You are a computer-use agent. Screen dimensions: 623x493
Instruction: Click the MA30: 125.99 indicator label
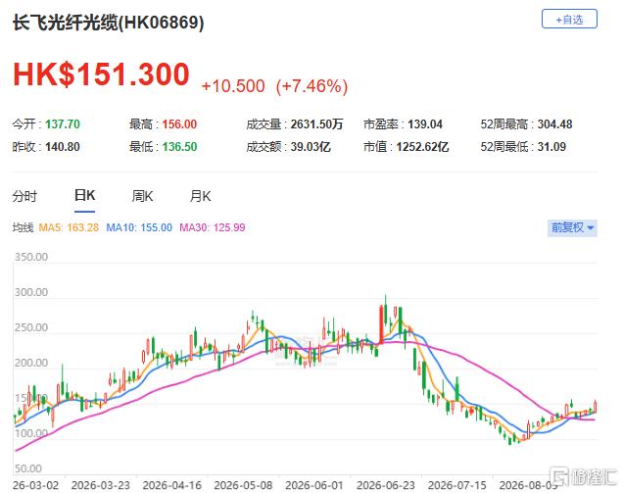(x=213, y=227)
